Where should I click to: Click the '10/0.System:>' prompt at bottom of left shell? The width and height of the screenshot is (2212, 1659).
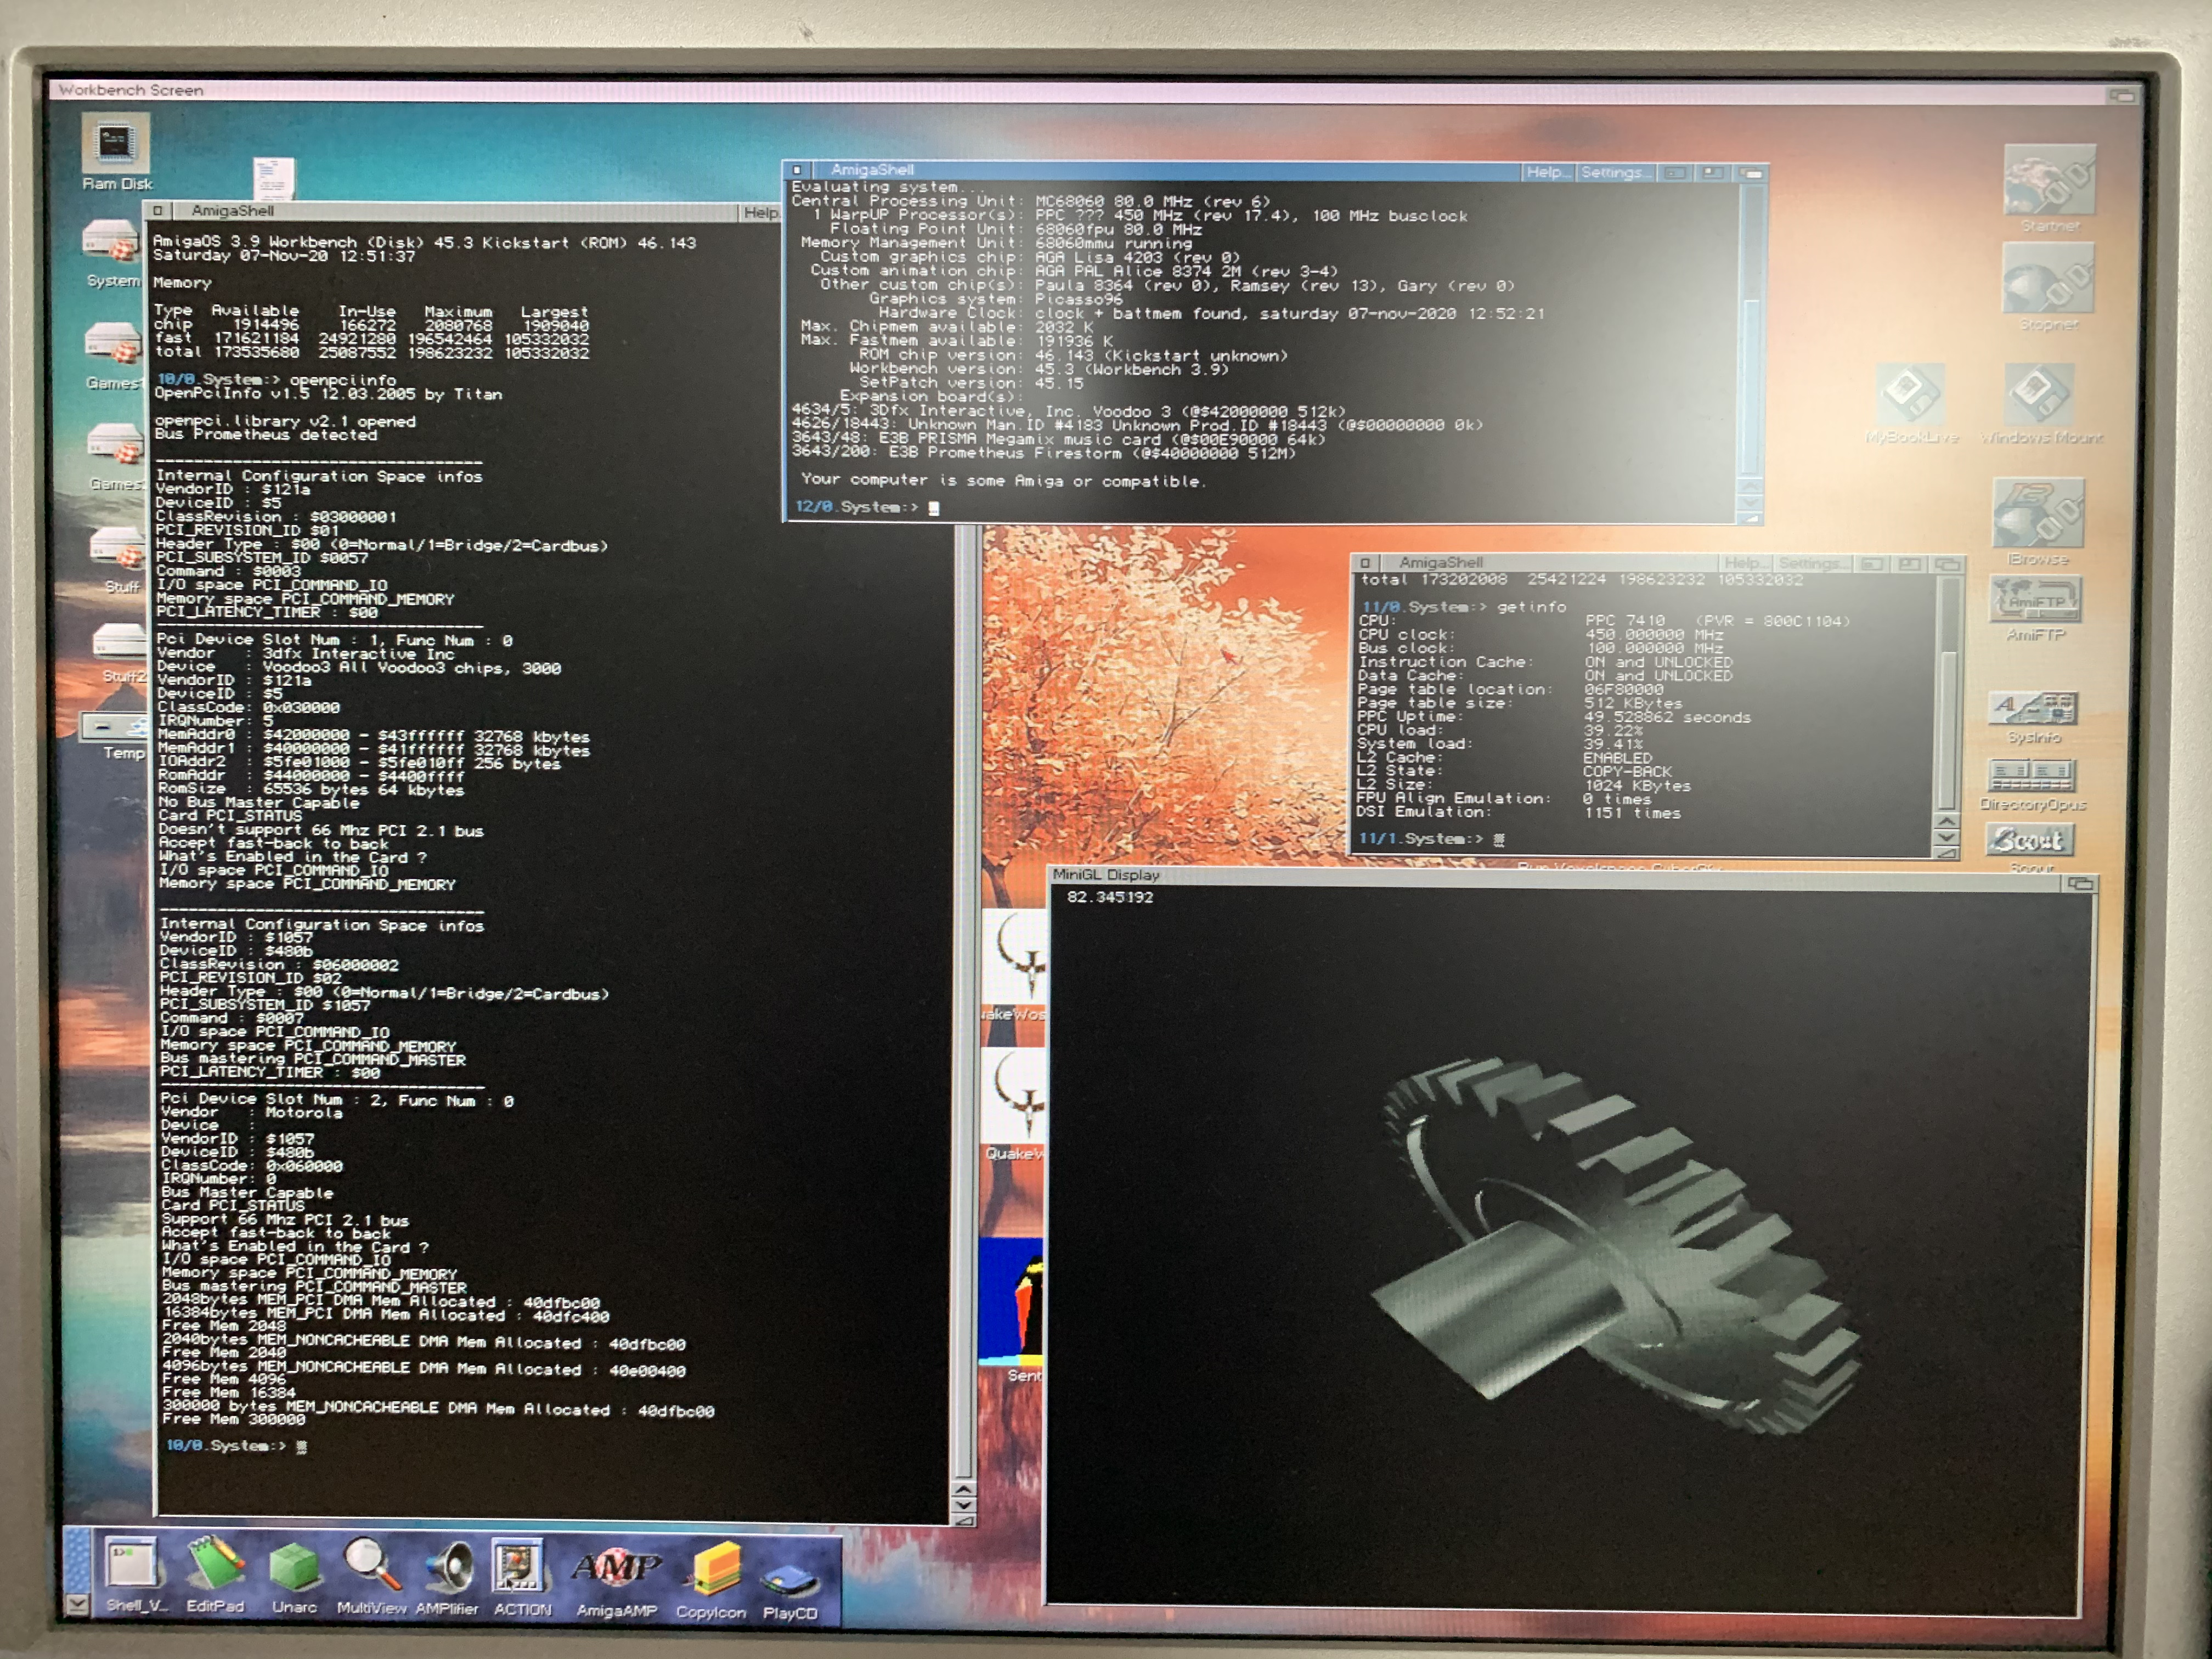coord(227,1445)
